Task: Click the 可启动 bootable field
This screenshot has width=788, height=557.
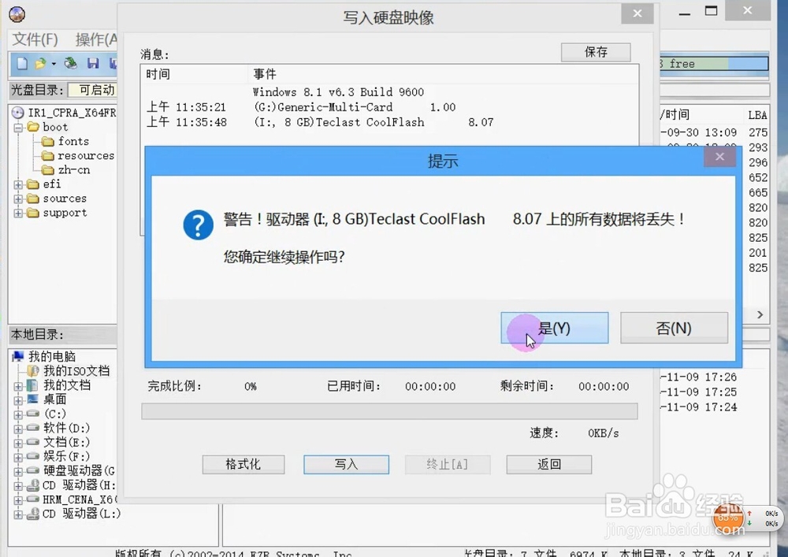Action: point(92,90)
